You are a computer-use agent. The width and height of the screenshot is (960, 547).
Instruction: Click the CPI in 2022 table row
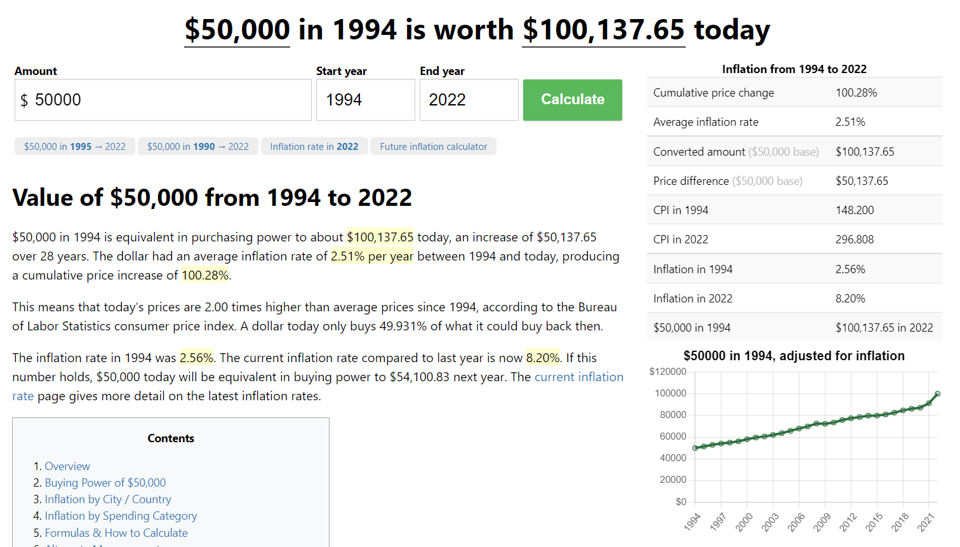pyautogui.click(x=794, y=240)
